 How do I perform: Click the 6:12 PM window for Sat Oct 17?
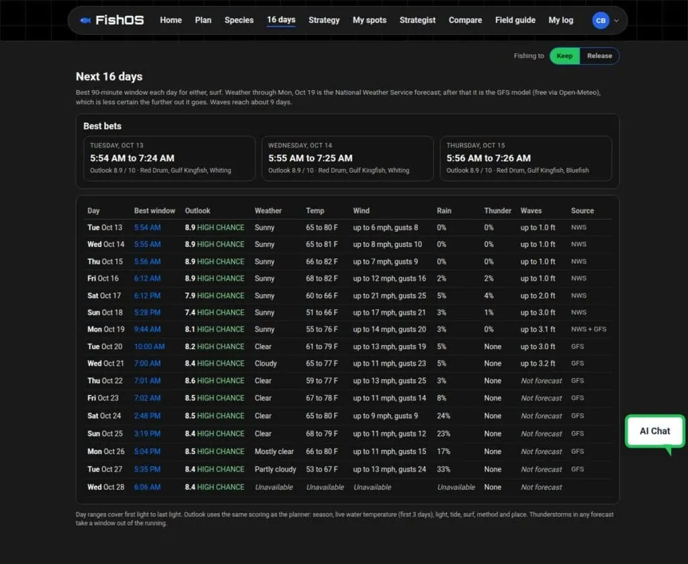pyautogui.click(x=147, y=295)
